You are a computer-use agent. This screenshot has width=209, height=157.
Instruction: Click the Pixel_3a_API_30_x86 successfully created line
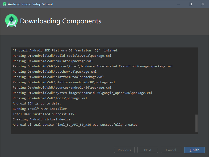pyautogui.click(x=75, y=125)
